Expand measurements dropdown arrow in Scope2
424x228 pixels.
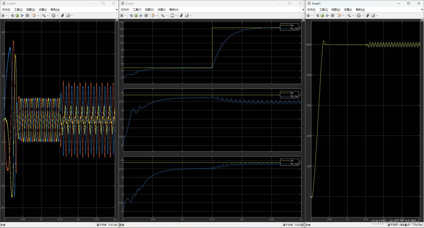pos(191,16)
